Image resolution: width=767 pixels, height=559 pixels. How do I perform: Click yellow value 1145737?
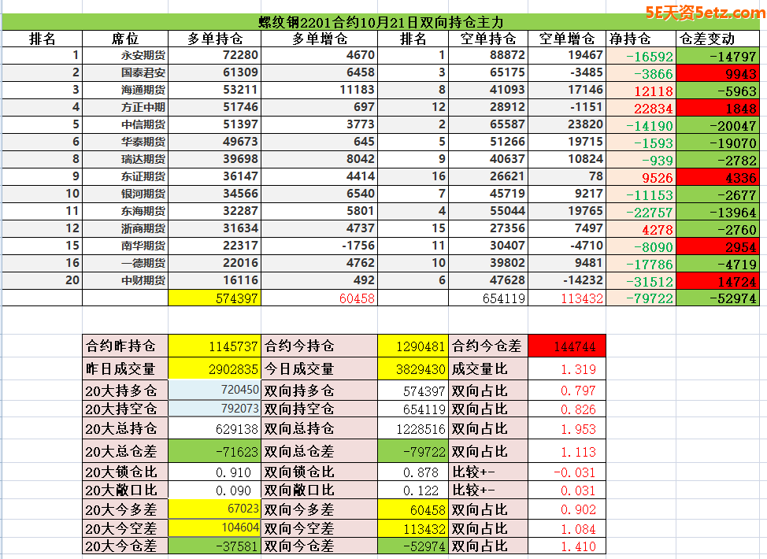click(x=215, y=346)
